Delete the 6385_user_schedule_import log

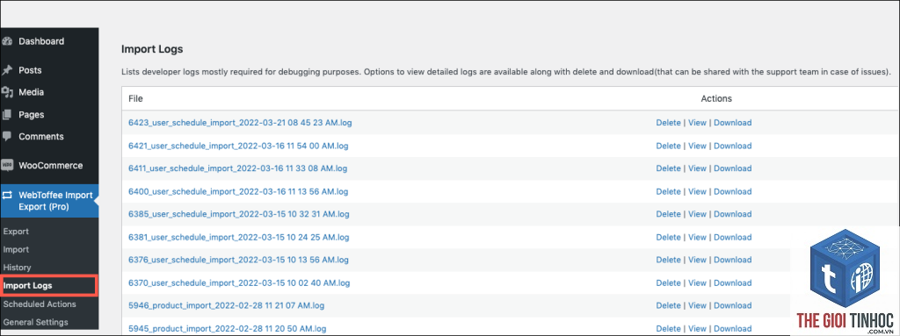point(668,214)
